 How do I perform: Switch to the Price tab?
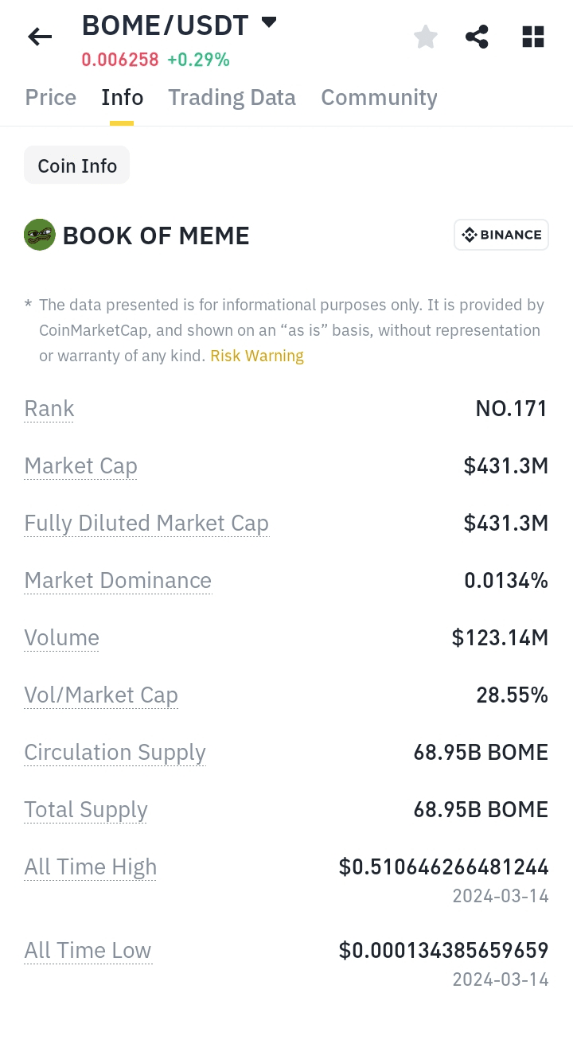[51, 97]
